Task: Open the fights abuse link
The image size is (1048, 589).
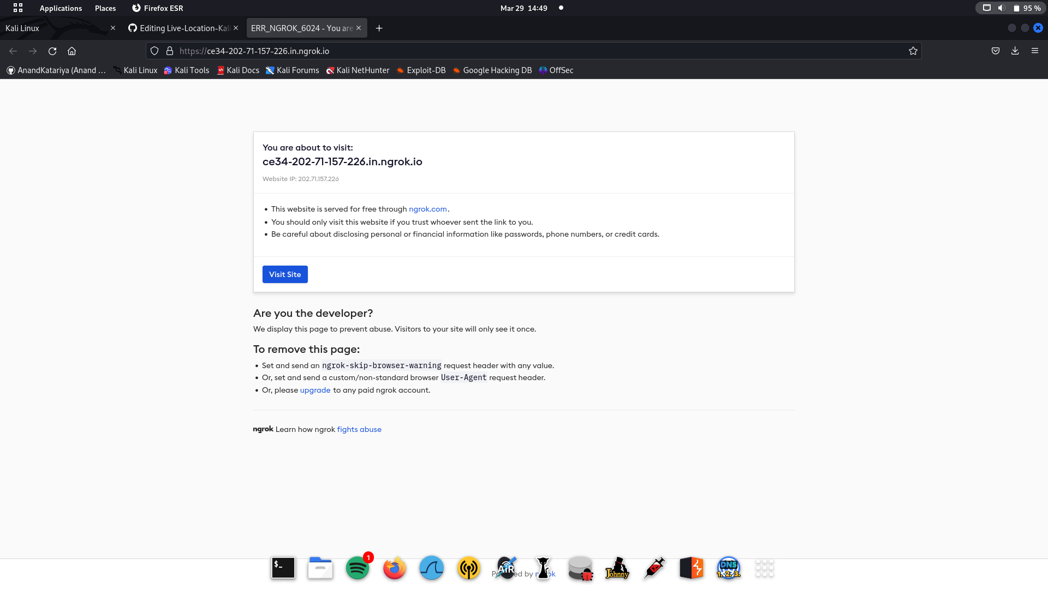Action: (359, 429)
